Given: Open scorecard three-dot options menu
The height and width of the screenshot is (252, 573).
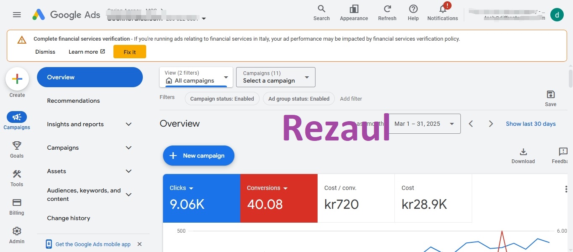Looking at the screenshot, I should click(566, 189).
